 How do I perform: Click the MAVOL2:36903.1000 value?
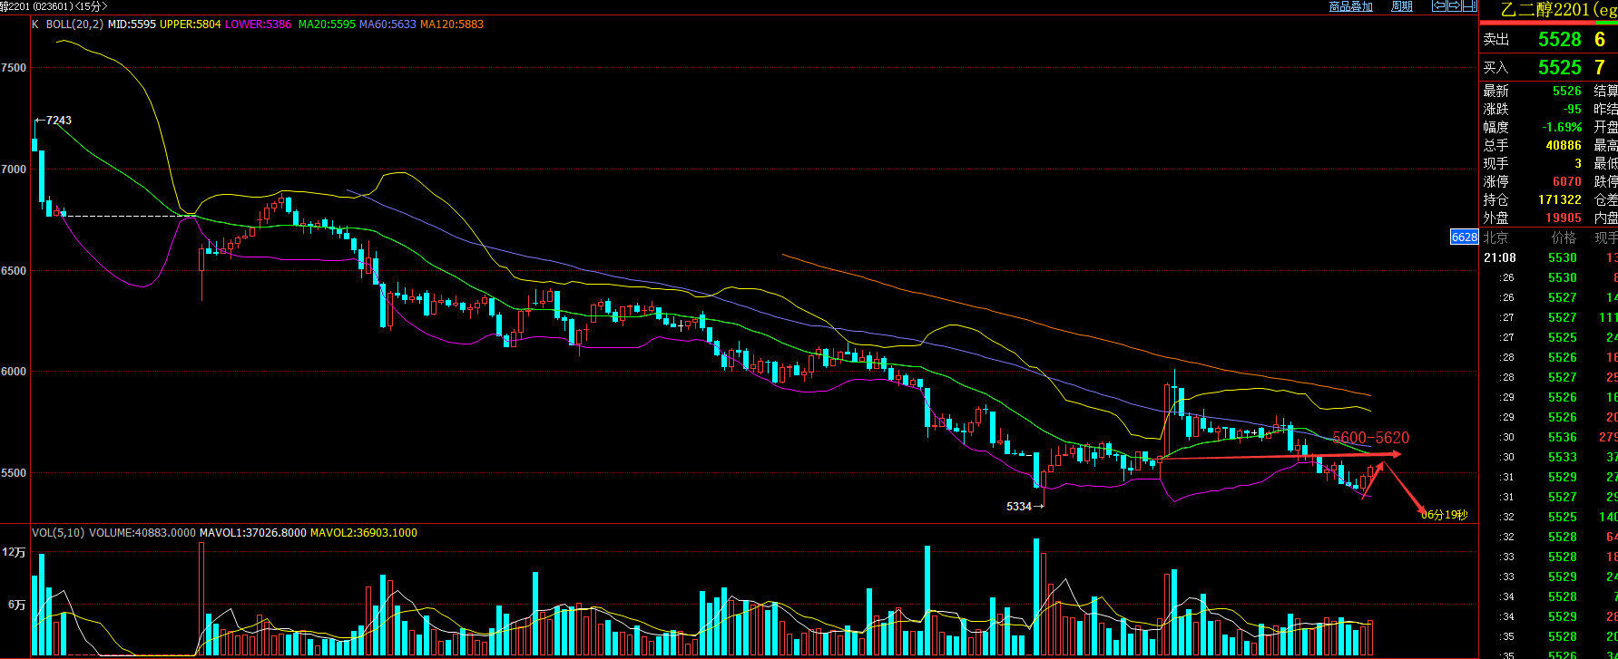364,533
